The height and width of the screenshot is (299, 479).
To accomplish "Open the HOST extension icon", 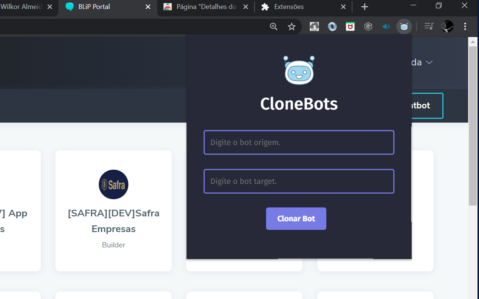I will coord(314,27).
